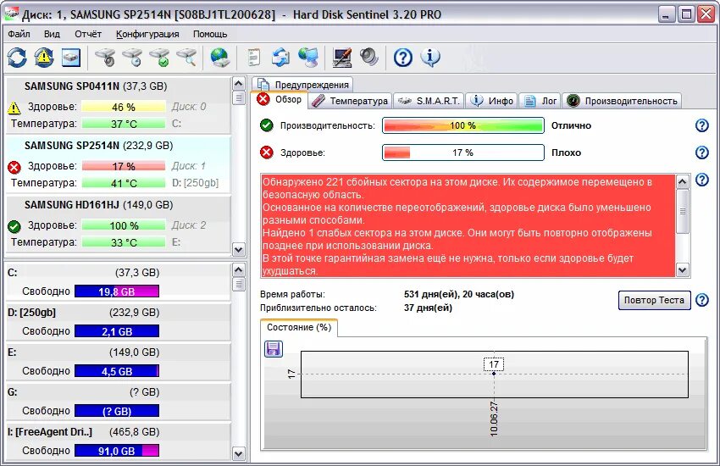720x466 pixels.
Task: Click the text report document toolbar icon
Action: (x=253, y=58)
